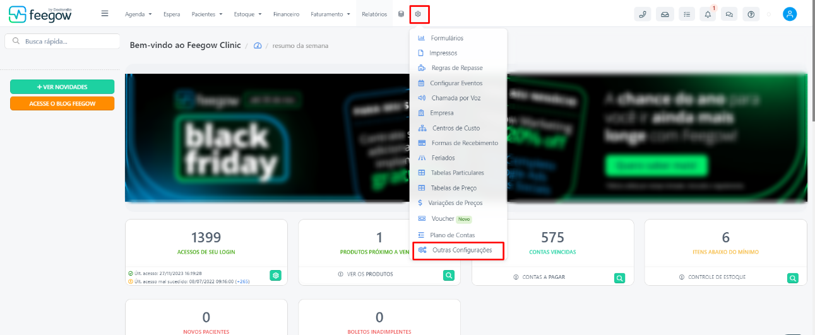Select Regras de Repasse menu entry
Screen dimensions: 815x335
point(458,68)
